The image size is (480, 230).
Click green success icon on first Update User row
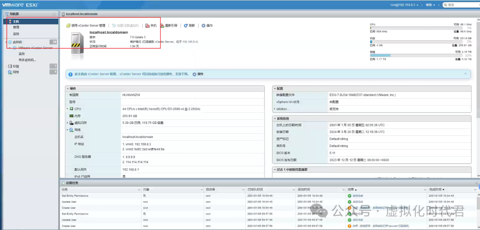[x=349, y=202]
